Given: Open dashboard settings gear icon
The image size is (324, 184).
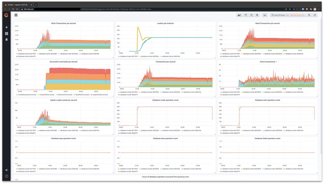Looking at the screenshot, I should [x=257, y=15].
